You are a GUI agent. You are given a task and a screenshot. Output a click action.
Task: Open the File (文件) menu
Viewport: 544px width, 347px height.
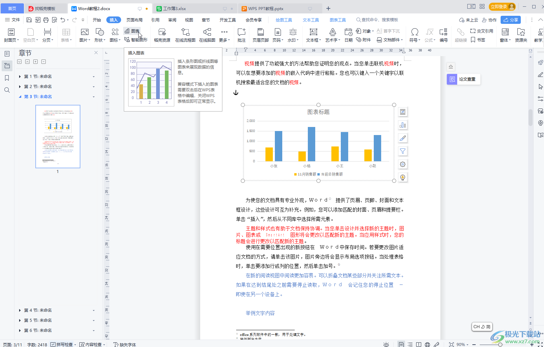coord(12,20)
